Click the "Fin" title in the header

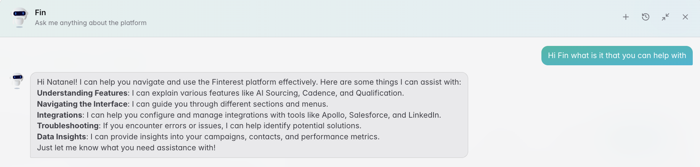pyautogui.click(x=40, y=13)
